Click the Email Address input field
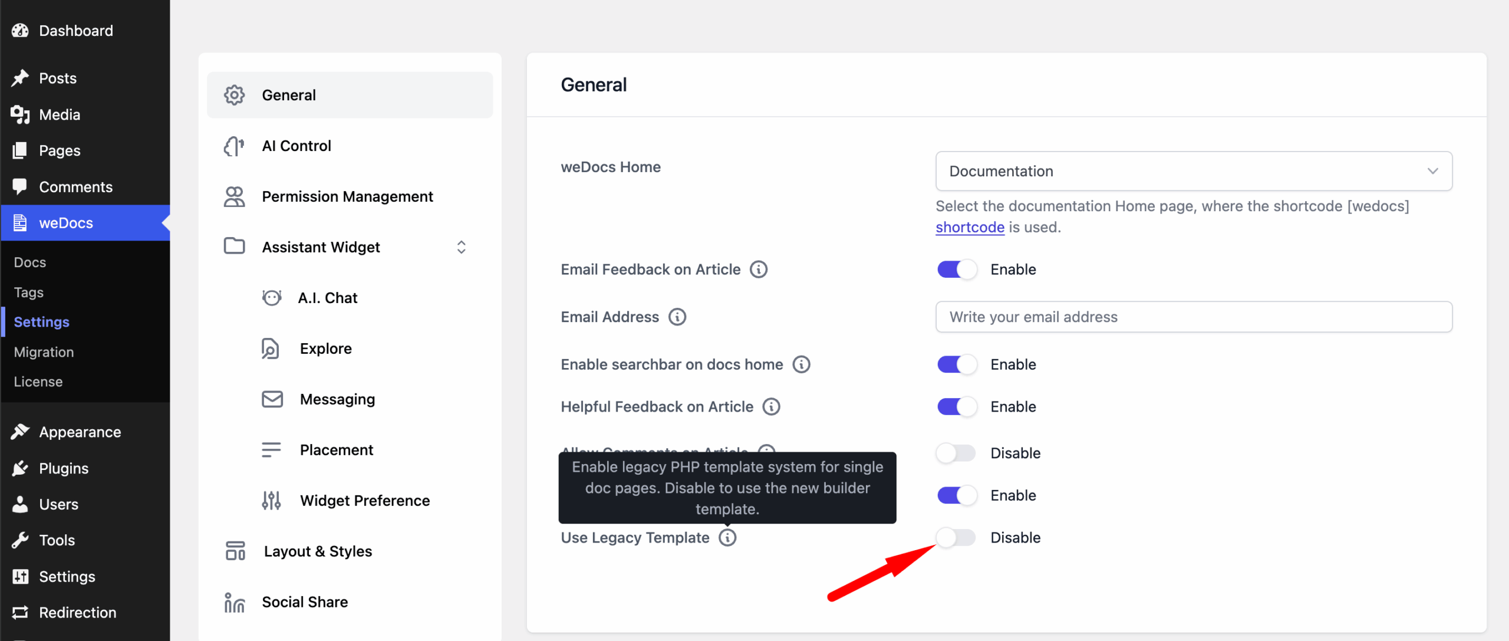This screenshot has height=641, width=1509. 1194,317
